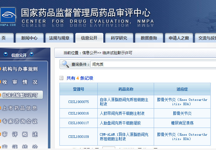Open the 交流与反馈 tab

point(205,38)
